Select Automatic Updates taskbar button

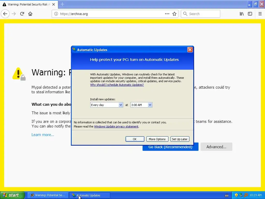tap(90, 195)
